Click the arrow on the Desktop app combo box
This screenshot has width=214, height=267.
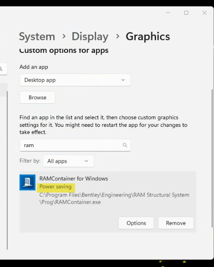tap(123, 80)
